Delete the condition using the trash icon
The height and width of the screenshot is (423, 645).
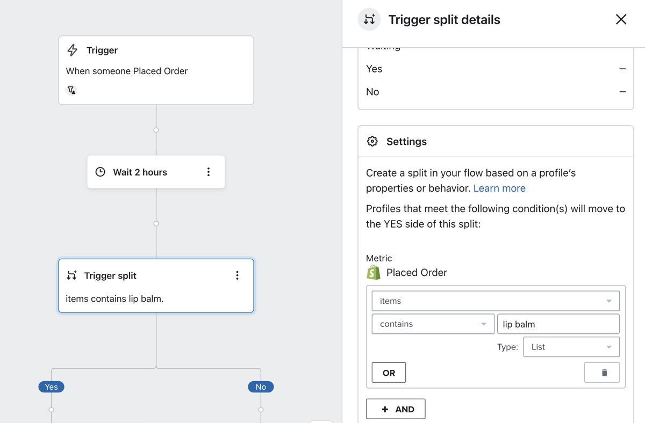(601, 372)
